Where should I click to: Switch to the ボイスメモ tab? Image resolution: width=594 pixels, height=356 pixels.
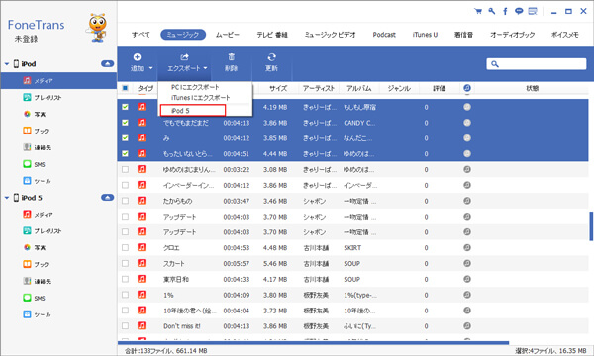pyautogui.click(x=565, y=35)
